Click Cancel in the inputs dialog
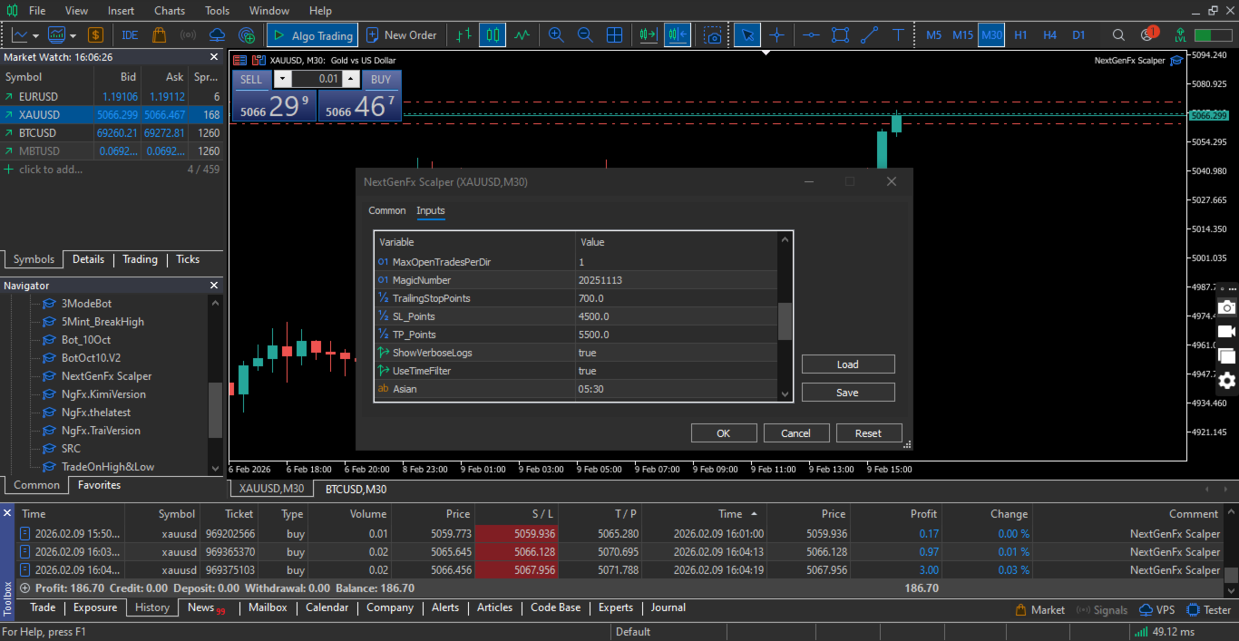 (796, 433)
